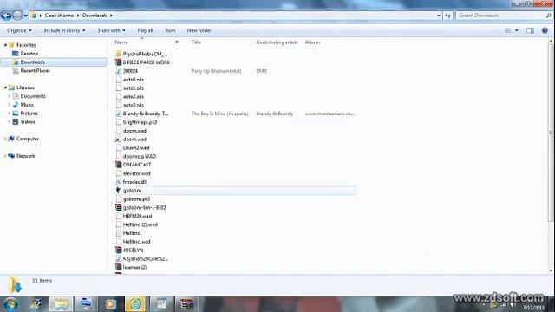Collapse the Favorites group
555x312 pixels.
pyautogui.click(x=5, y=45)
